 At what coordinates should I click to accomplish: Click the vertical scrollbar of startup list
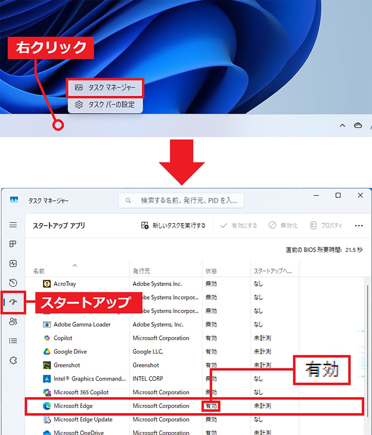[368, 350]
